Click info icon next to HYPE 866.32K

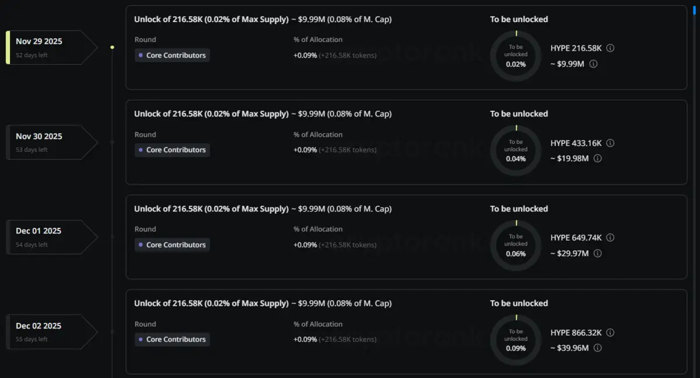610,333
